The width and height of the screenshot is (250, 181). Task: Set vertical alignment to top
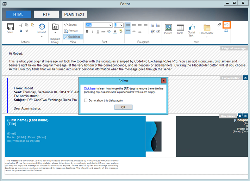(128, 31)
